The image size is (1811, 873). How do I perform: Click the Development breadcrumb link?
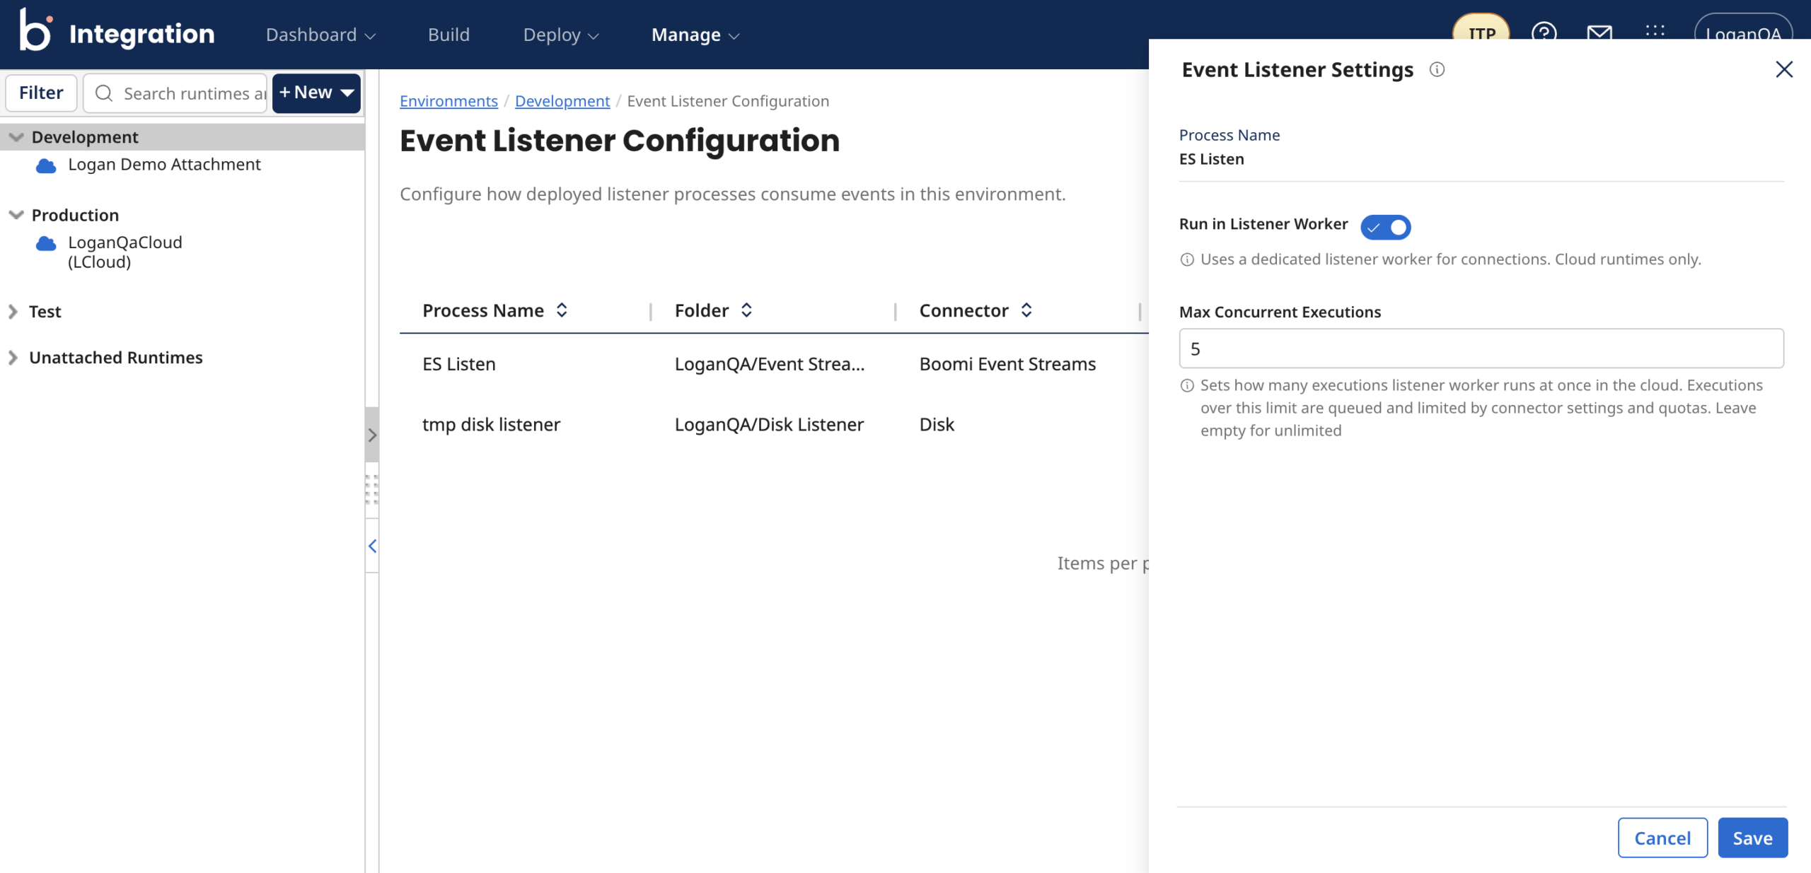[x=562, y=101]
